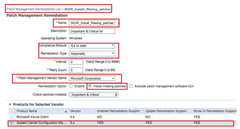Click the Interval input field
Screen dimensions: 240x129
pos(76,62)
